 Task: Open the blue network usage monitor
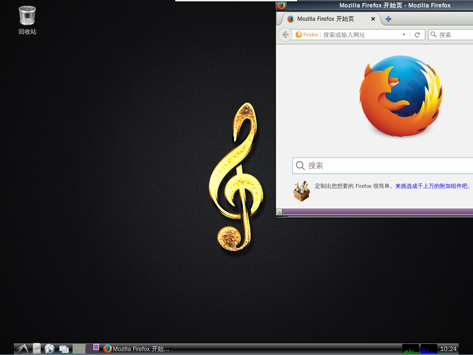coord(429,349)
